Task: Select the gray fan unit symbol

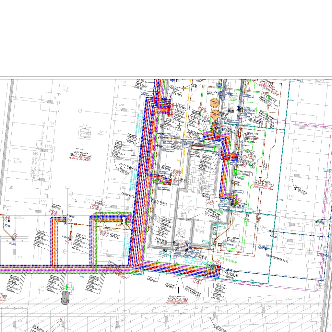Action: [65, 298]
